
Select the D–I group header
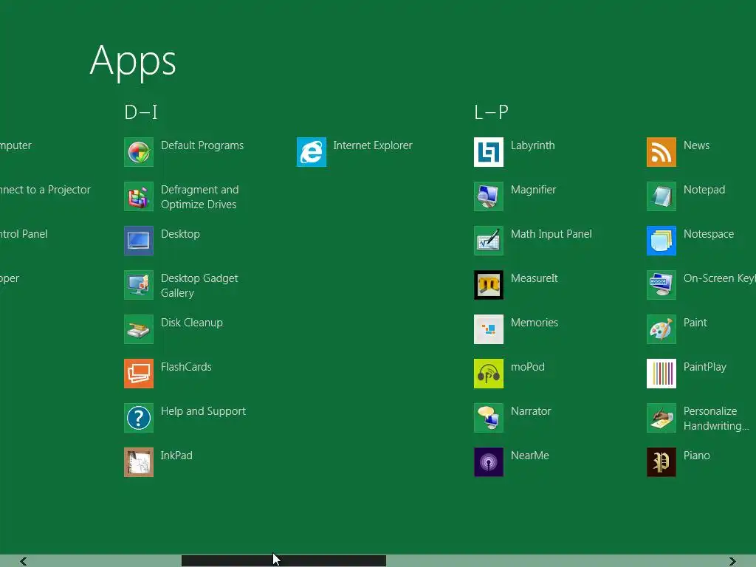141,112
